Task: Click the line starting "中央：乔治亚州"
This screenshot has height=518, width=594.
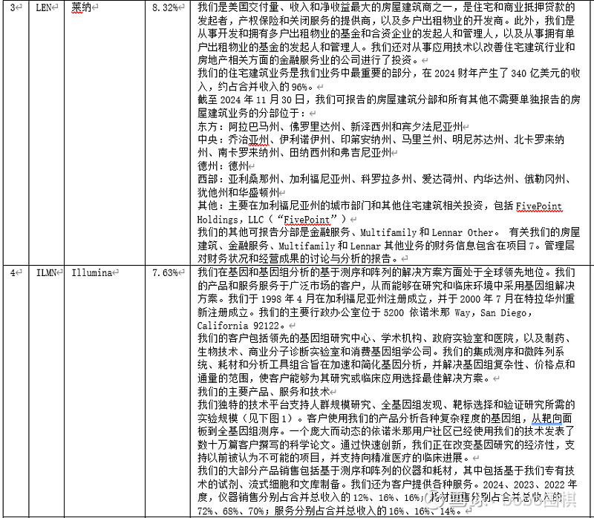Action: click(x=381, y=140)
